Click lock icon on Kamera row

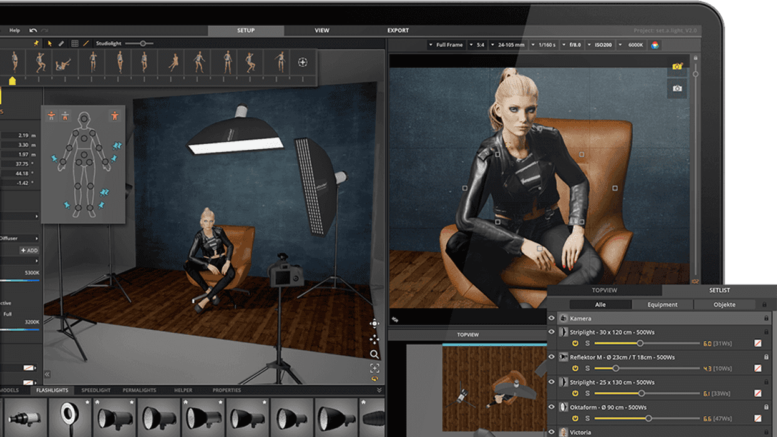(766, 318)
